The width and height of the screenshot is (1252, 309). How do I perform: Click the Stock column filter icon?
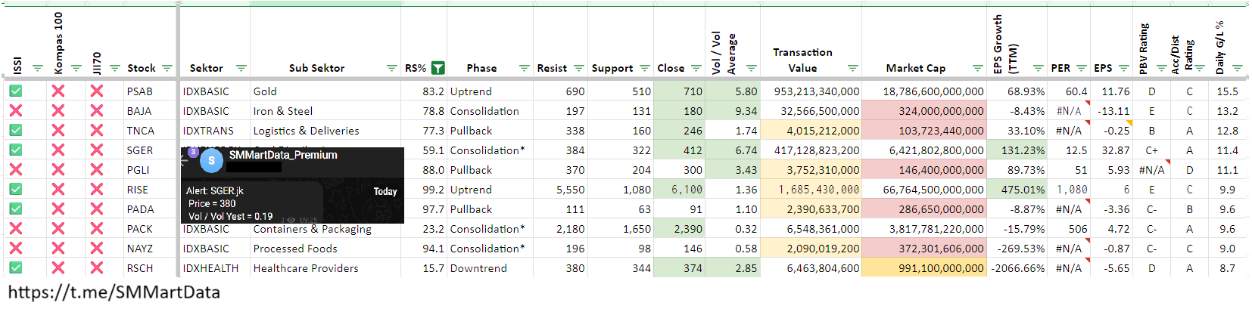click(x=167, y=68)
